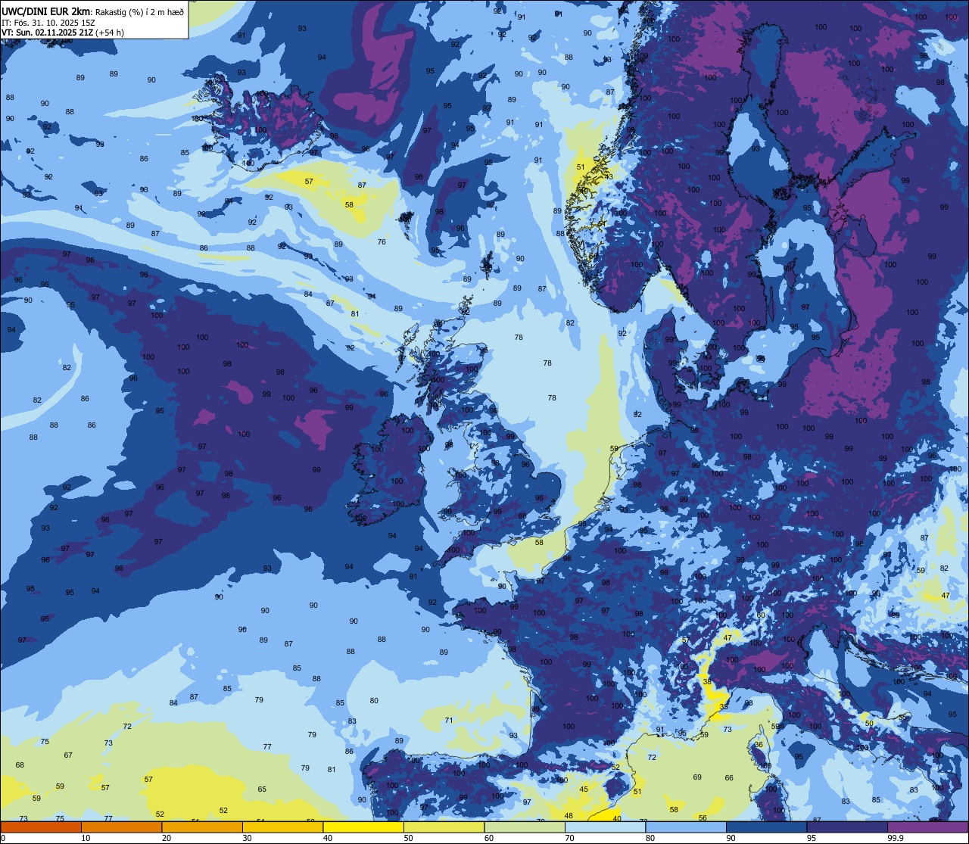Click the '65' humidity value on the map

[262, 789]
